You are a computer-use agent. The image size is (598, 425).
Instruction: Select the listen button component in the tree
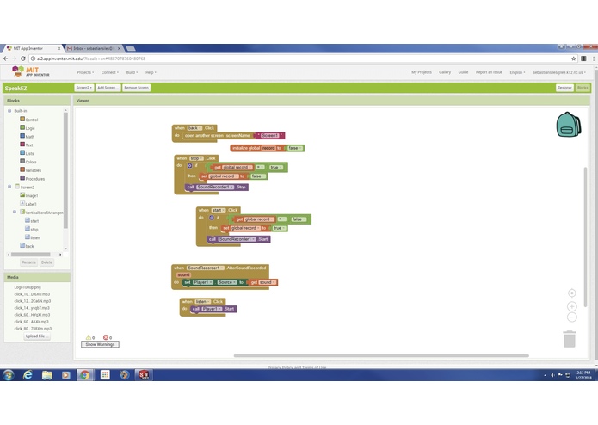click(33, 237)
